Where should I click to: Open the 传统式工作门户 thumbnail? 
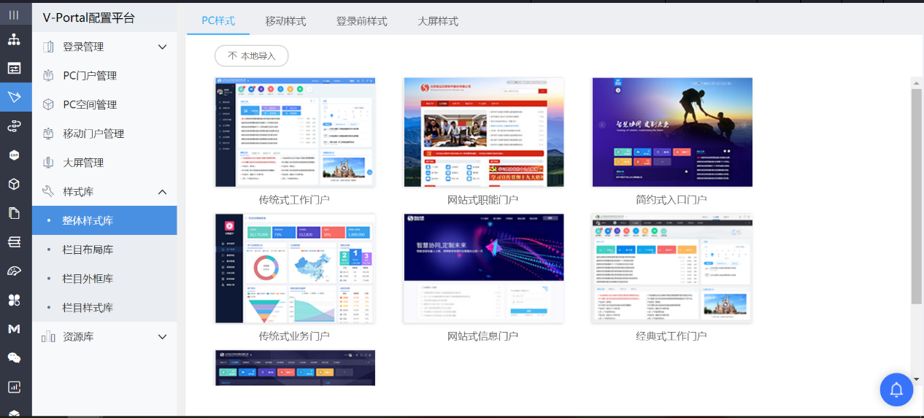click(x=295, y=133)
